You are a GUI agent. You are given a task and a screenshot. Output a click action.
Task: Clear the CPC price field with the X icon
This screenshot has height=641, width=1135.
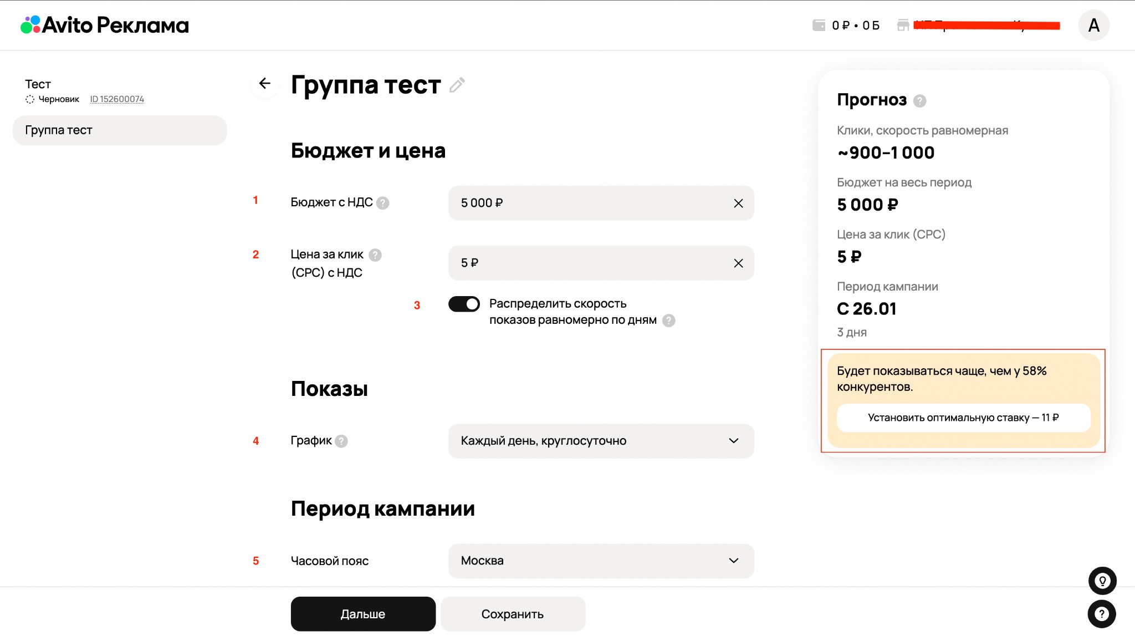[738, 263]
